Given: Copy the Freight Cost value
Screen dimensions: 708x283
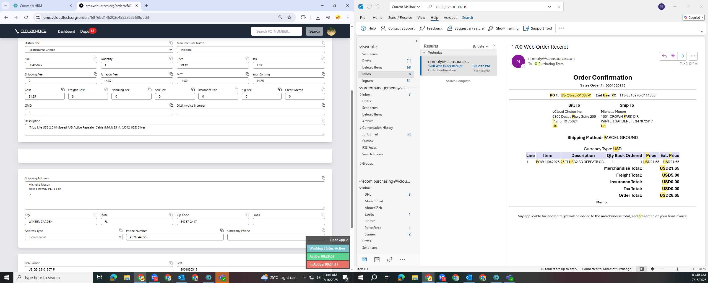Looking at the screenshot, I should pos(106,89).
